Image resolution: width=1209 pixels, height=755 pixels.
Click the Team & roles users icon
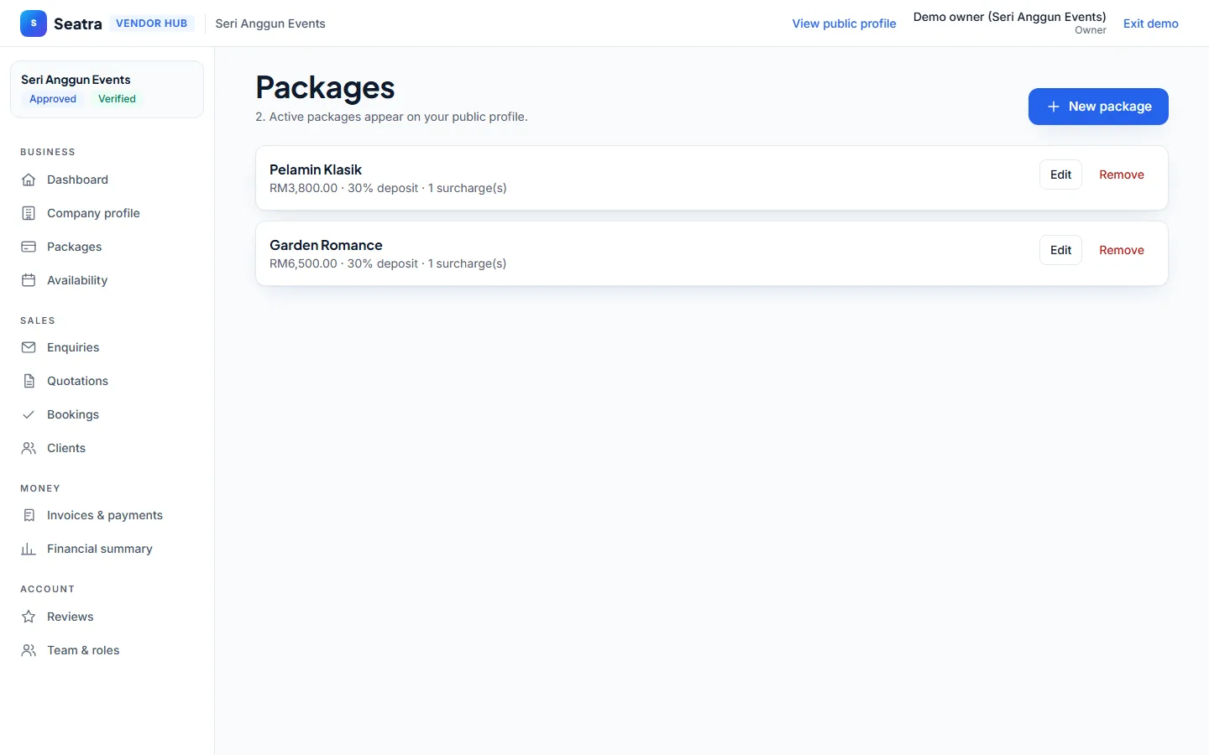(29, 650)
